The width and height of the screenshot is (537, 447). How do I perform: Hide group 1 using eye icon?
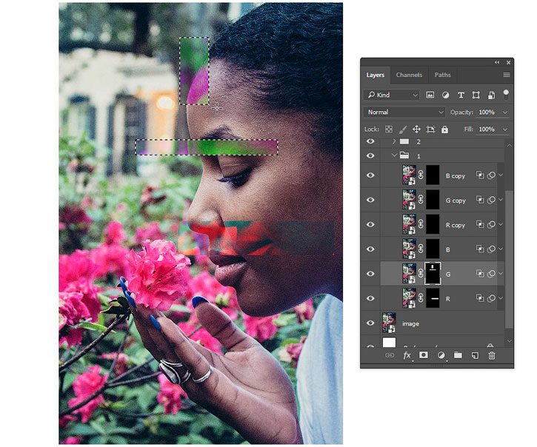pos(370,155)
